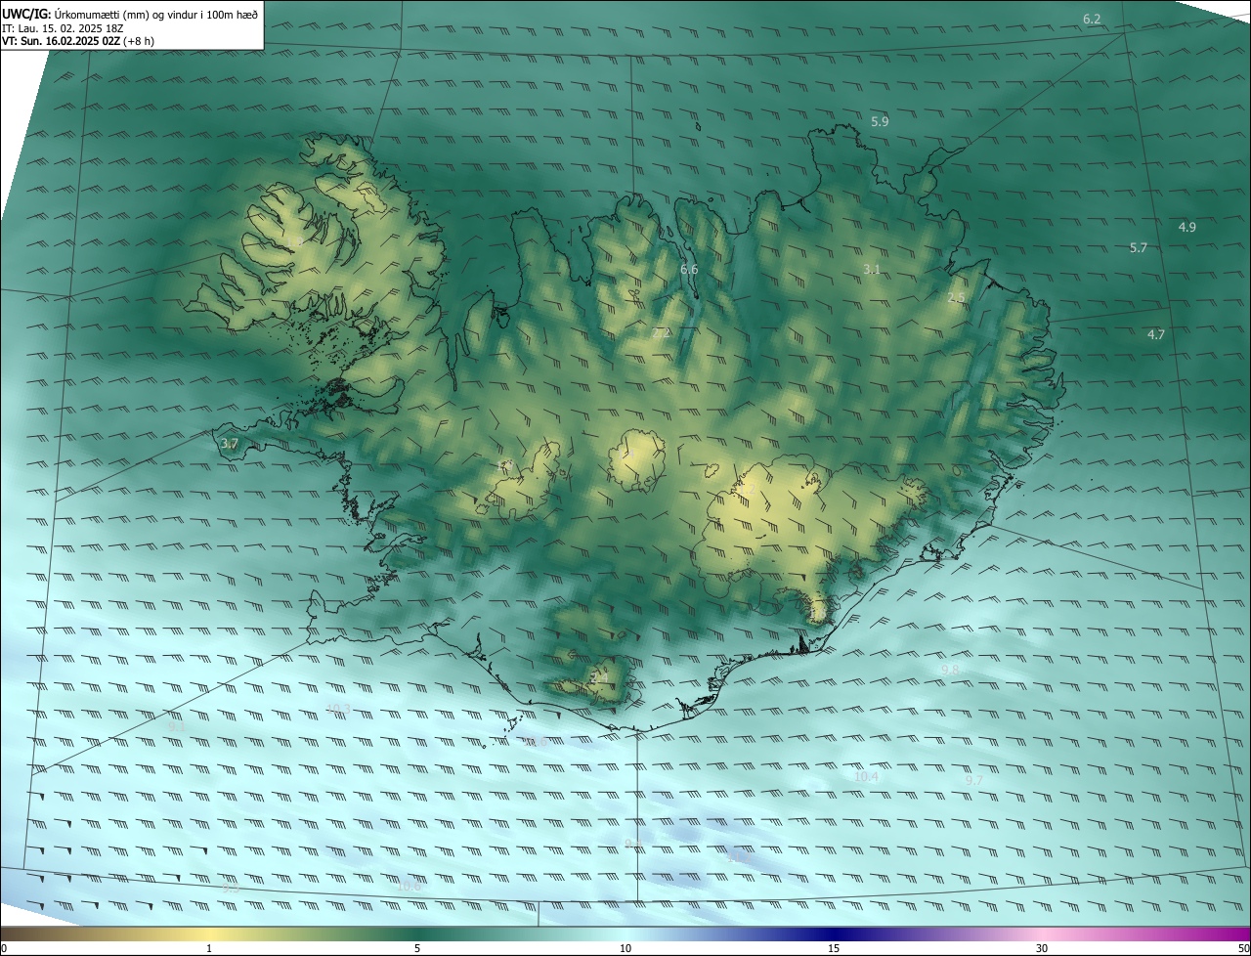Click the initial time line "IT: Lau. 15. 02. 2025 18Z"
The height and width of the screenshot is (956, 1251).
(61, 27)
